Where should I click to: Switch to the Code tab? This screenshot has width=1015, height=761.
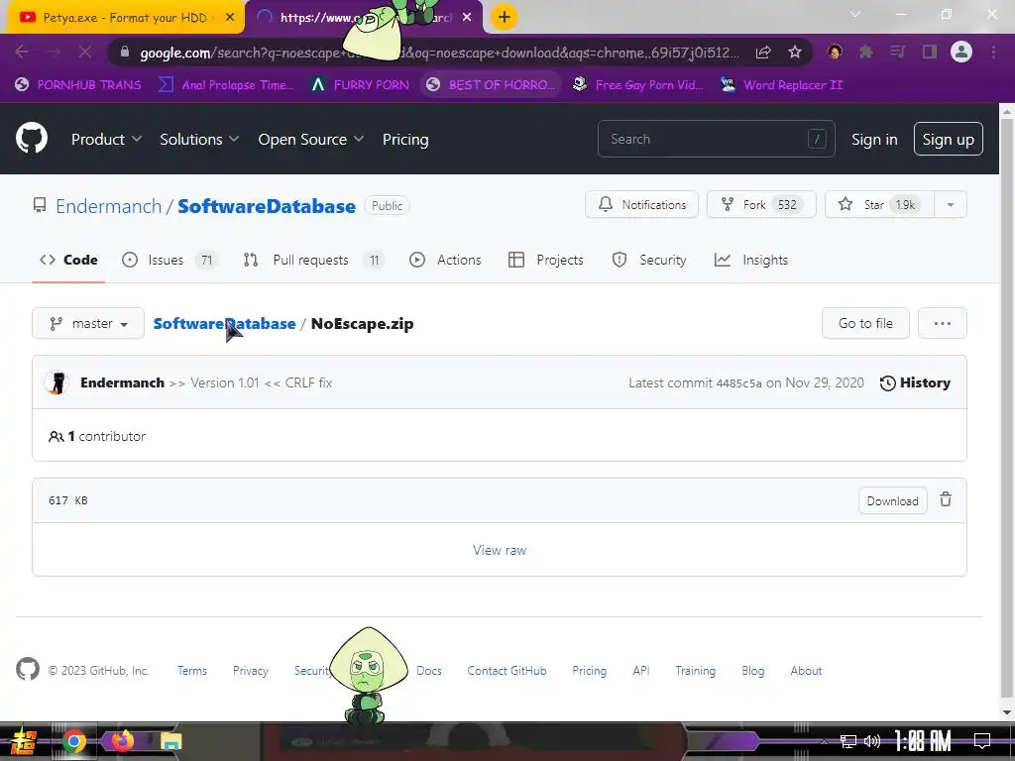[x=68, y=261]
